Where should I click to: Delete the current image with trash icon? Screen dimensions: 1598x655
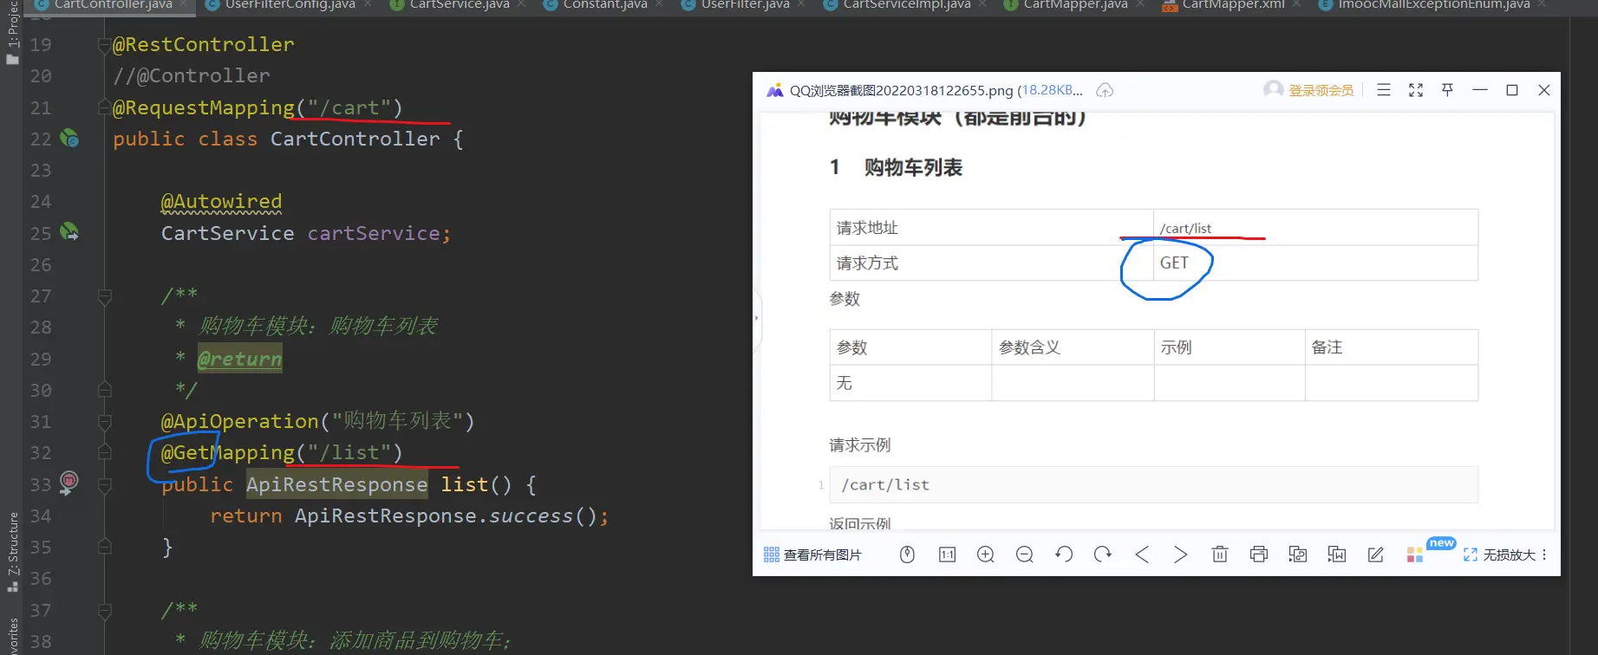(1220, 554)
